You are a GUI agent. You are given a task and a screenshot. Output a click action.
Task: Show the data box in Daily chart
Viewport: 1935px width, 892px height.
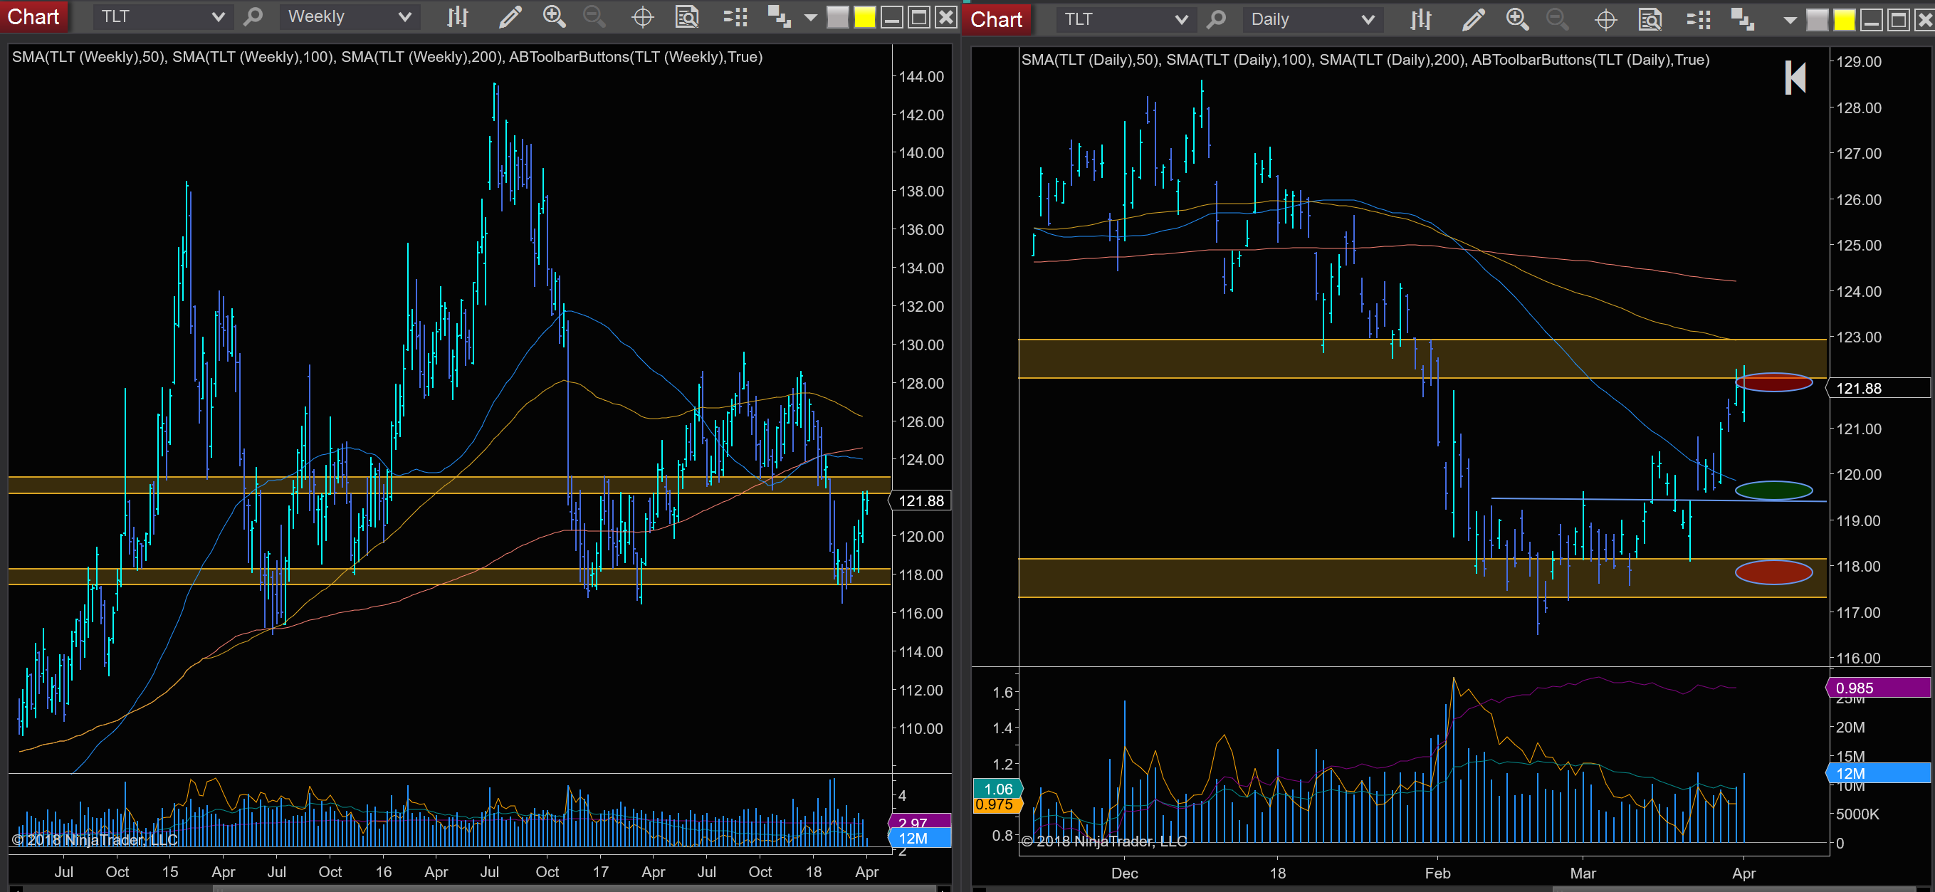click(x=1650, y=19)
